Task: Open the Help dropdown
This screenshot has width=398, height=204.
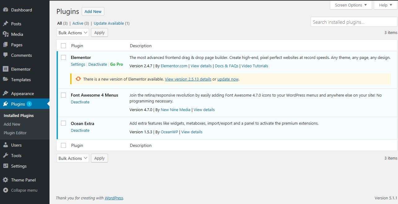Action: pyautogui.click(x=385, y=5)
